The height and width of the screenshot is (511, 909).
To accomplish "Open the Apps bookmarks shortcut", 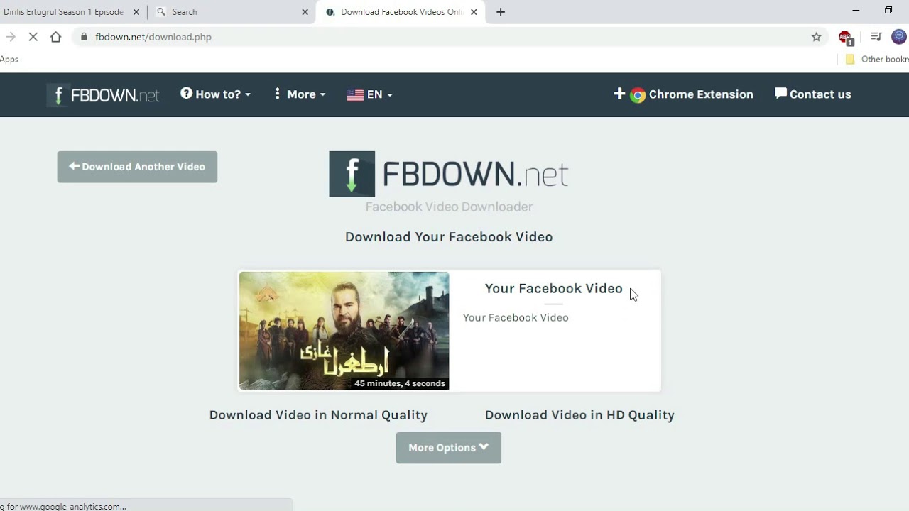I will coord(9,60).
